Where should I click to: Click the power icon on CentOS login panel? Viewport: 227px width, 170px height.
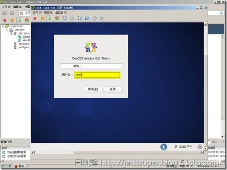tap(200, 147)
